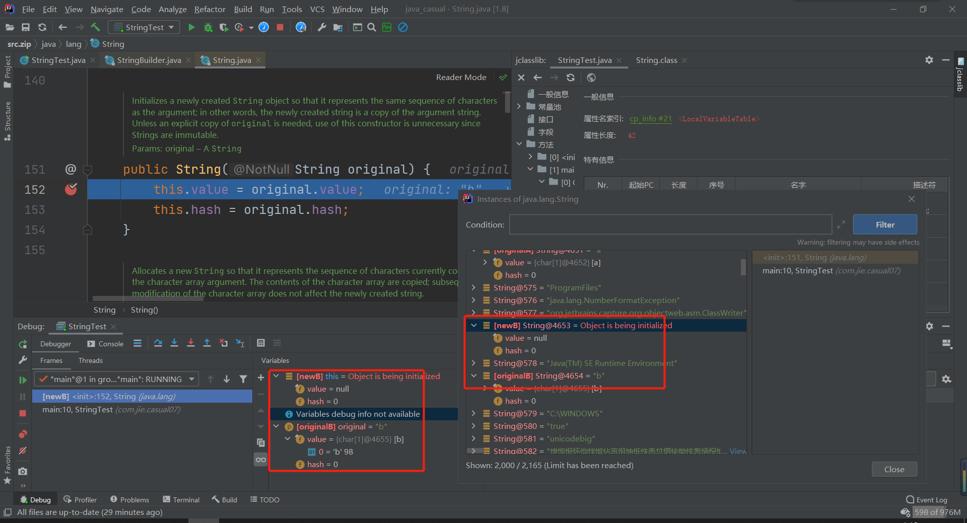
Task: Click the Condition input field
Action: click(670, 225)
